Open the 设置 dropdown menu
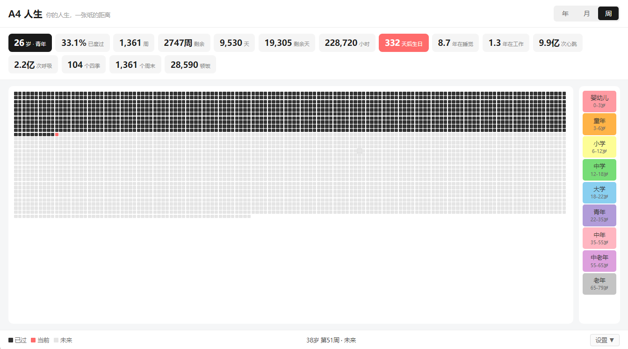Screen dimensions: 628x349 click(x=605, y=340)
